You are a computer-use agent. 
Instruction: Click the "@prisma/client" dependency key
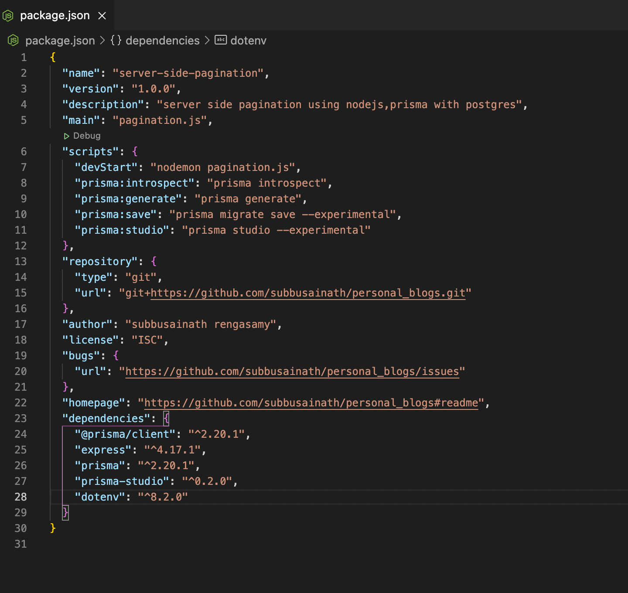pos(125,434)
